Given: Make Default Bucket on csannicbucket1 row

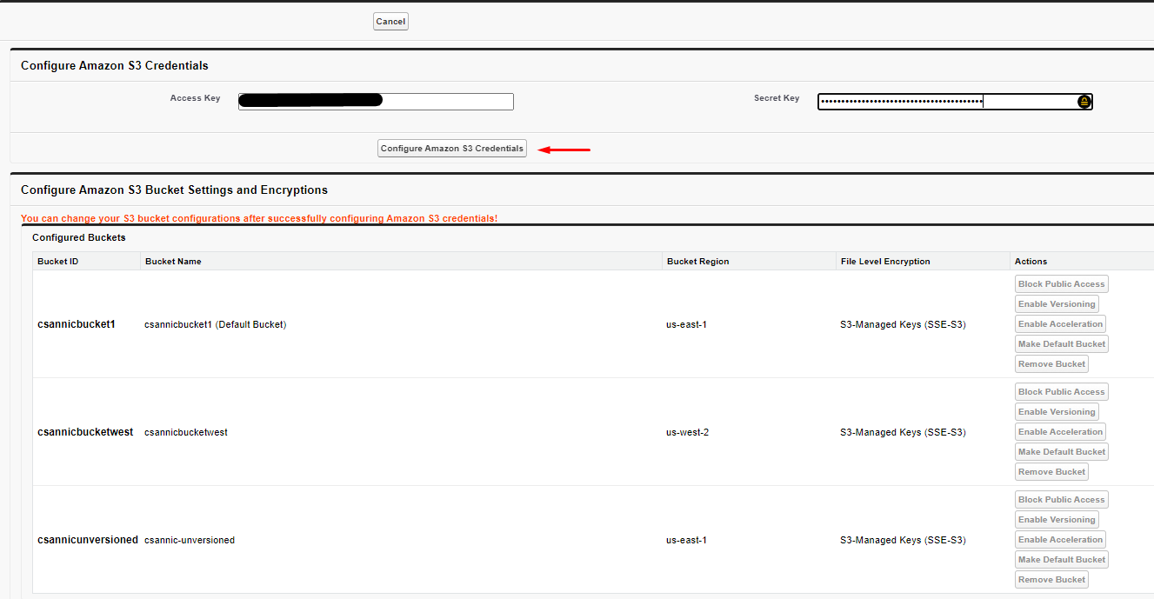Looking at the screenshot, I should click(x=1061, y=344).
